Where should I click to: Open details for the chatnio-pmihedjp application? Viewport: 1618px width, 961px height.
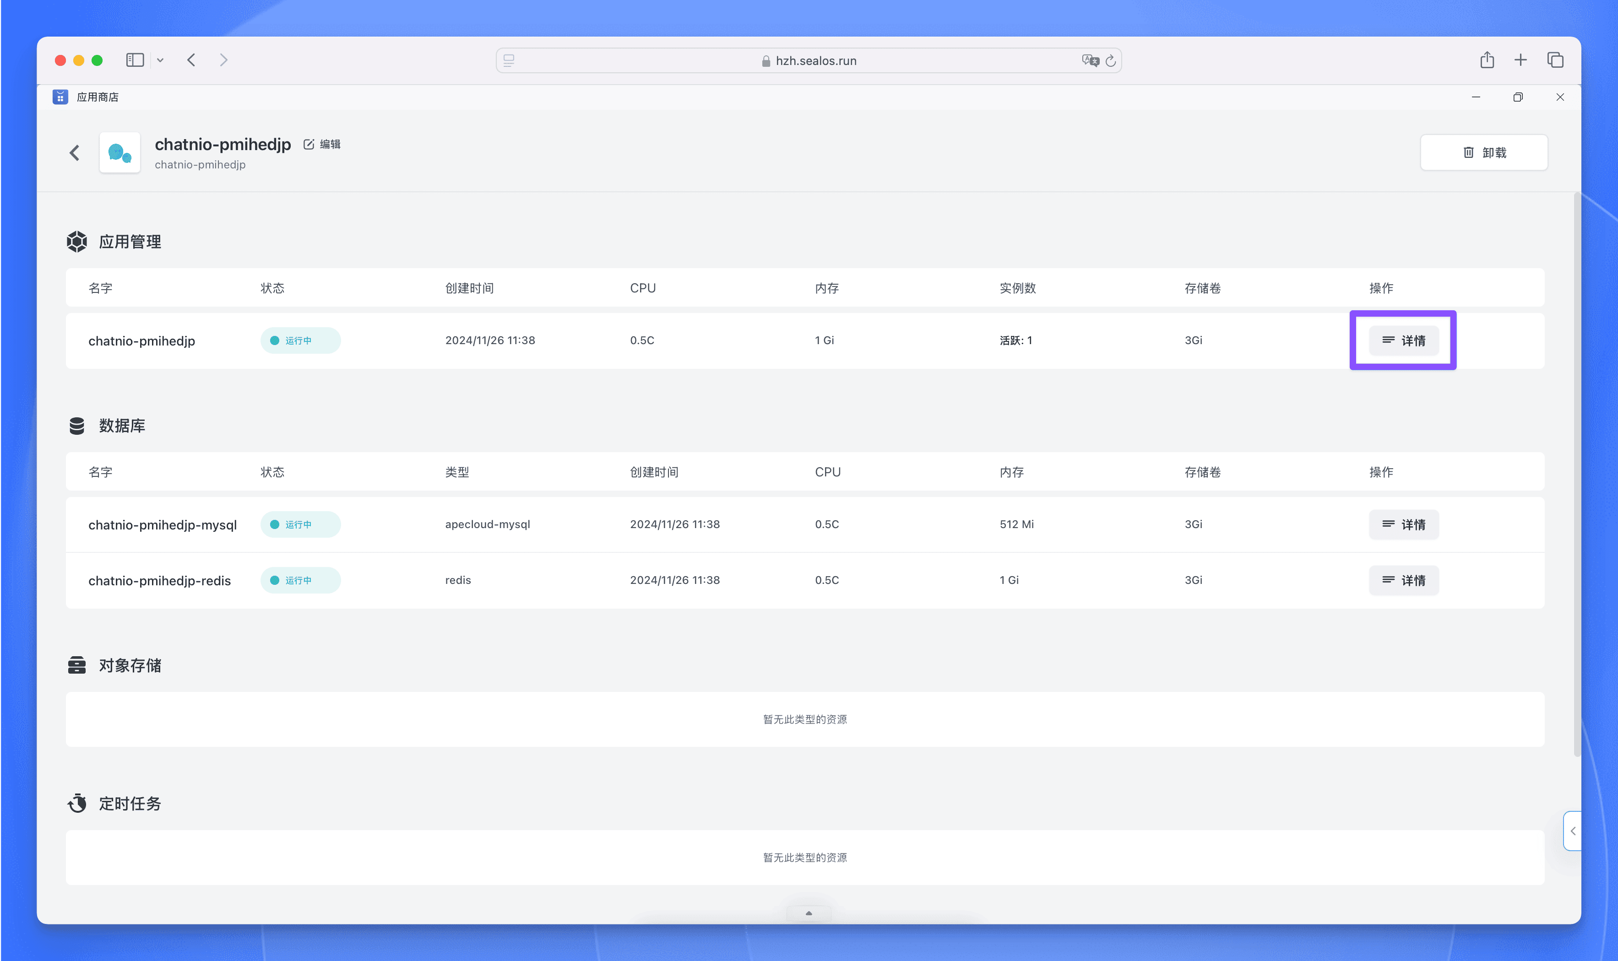[1403, 340]
